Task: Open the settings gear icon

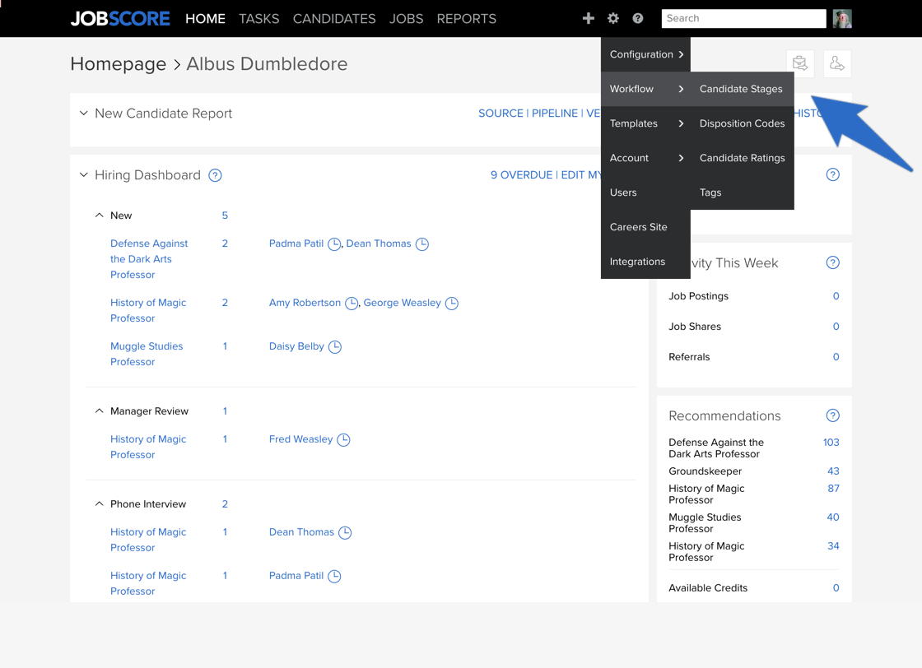Action: 612,18
